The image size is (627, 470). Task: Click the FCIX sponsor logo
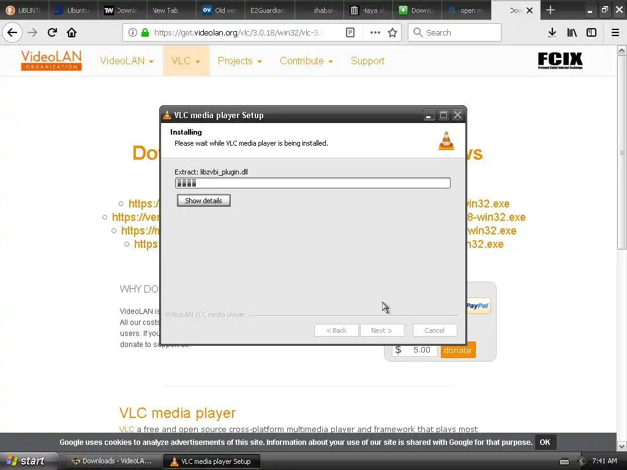tap(560, 61)
